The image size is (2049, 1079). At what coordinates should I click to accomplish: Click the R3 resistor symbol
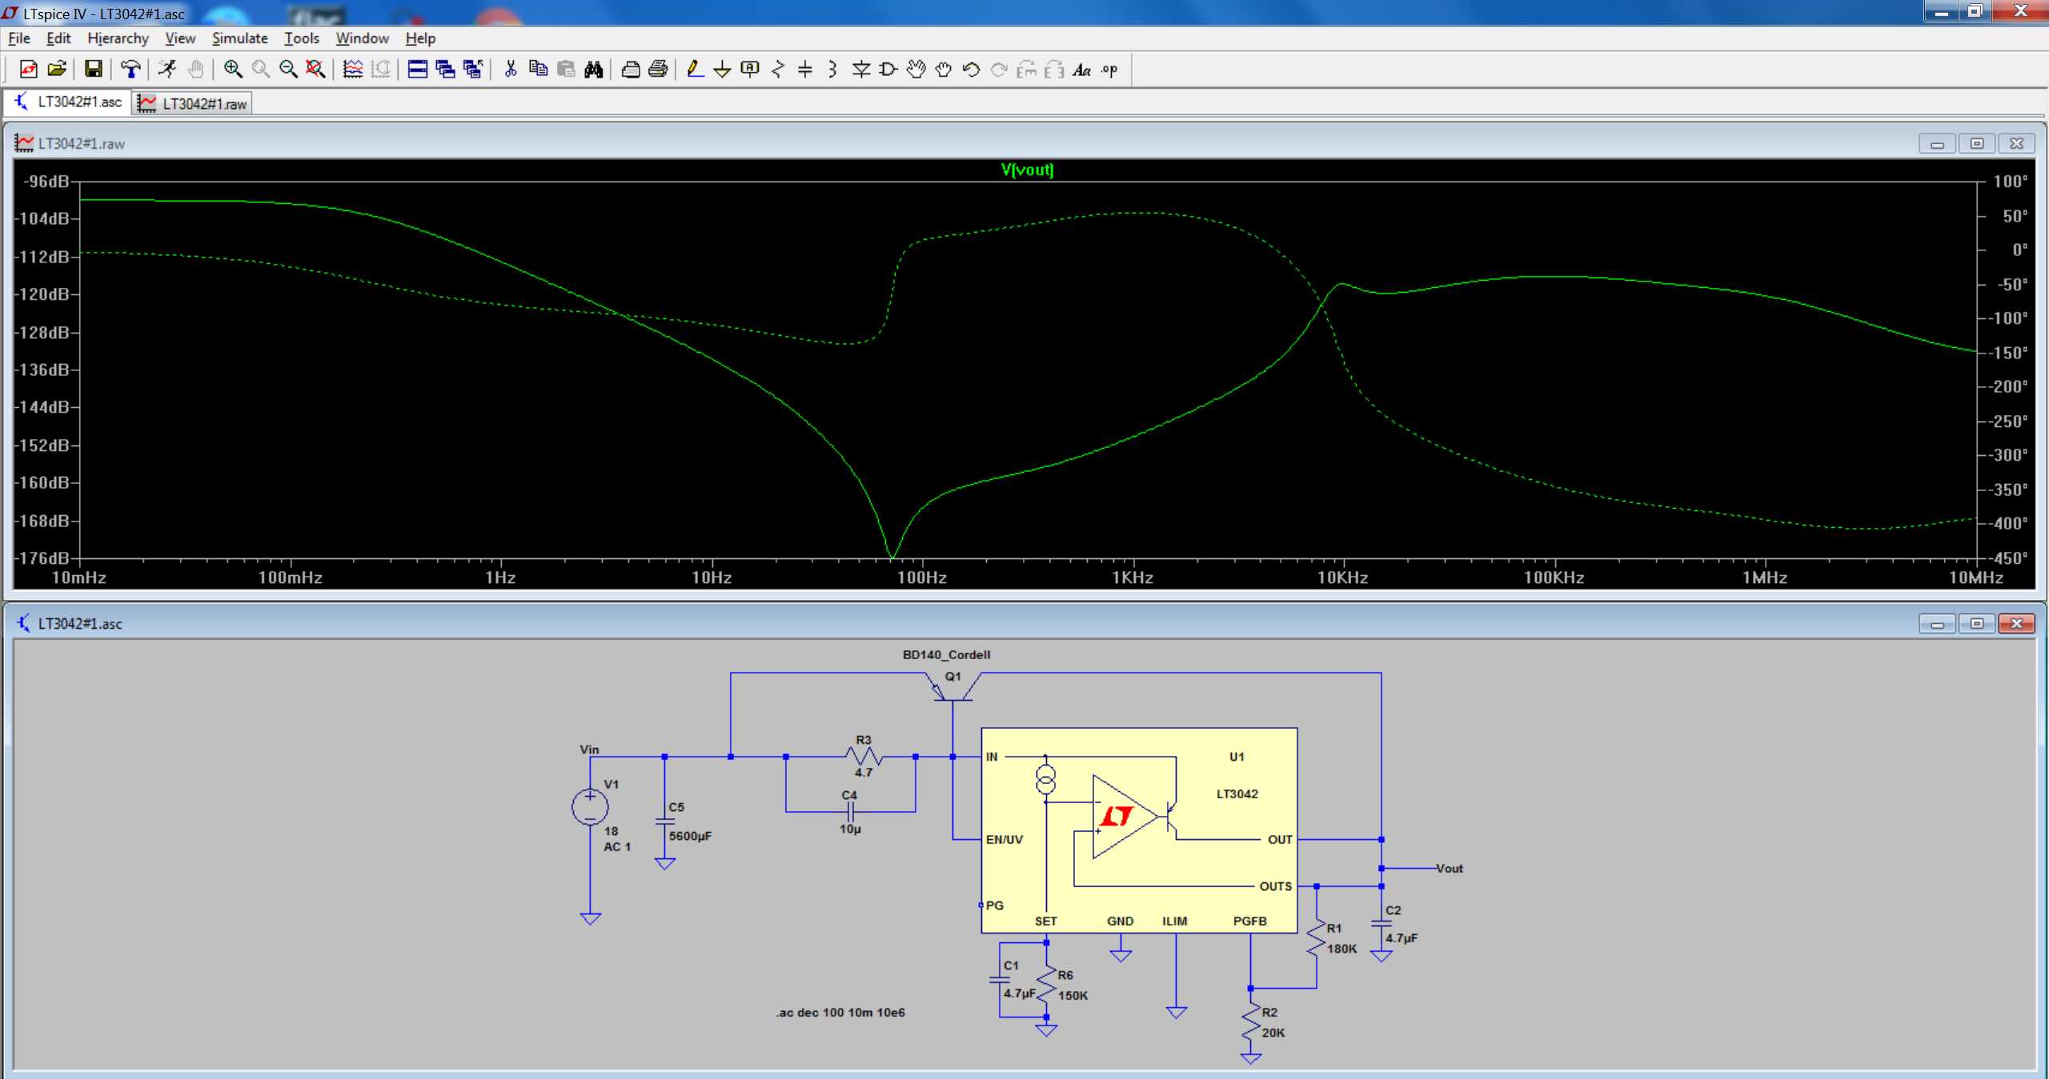(864, 756)
